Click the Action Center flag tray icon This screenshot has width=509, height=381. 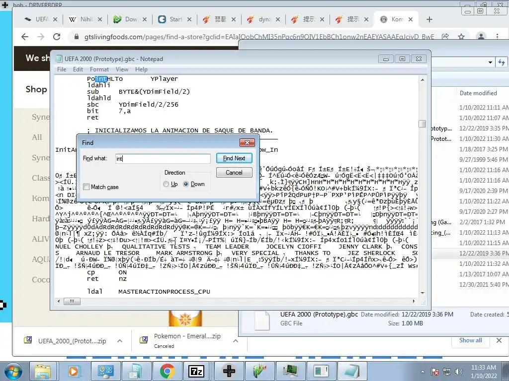point(435,372)
